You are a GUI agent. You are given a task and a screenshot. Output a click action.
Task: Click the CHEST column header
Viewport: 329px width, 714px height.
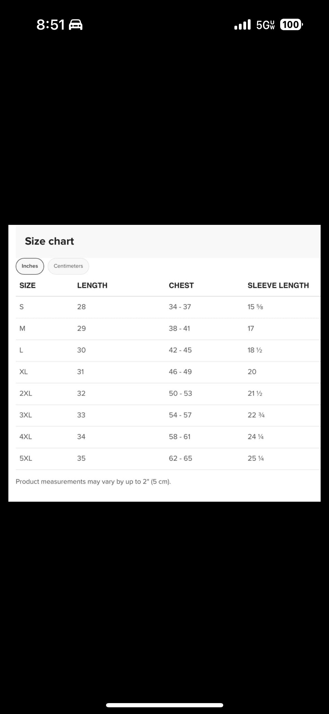pyautogui.click(x=181, y=285)
